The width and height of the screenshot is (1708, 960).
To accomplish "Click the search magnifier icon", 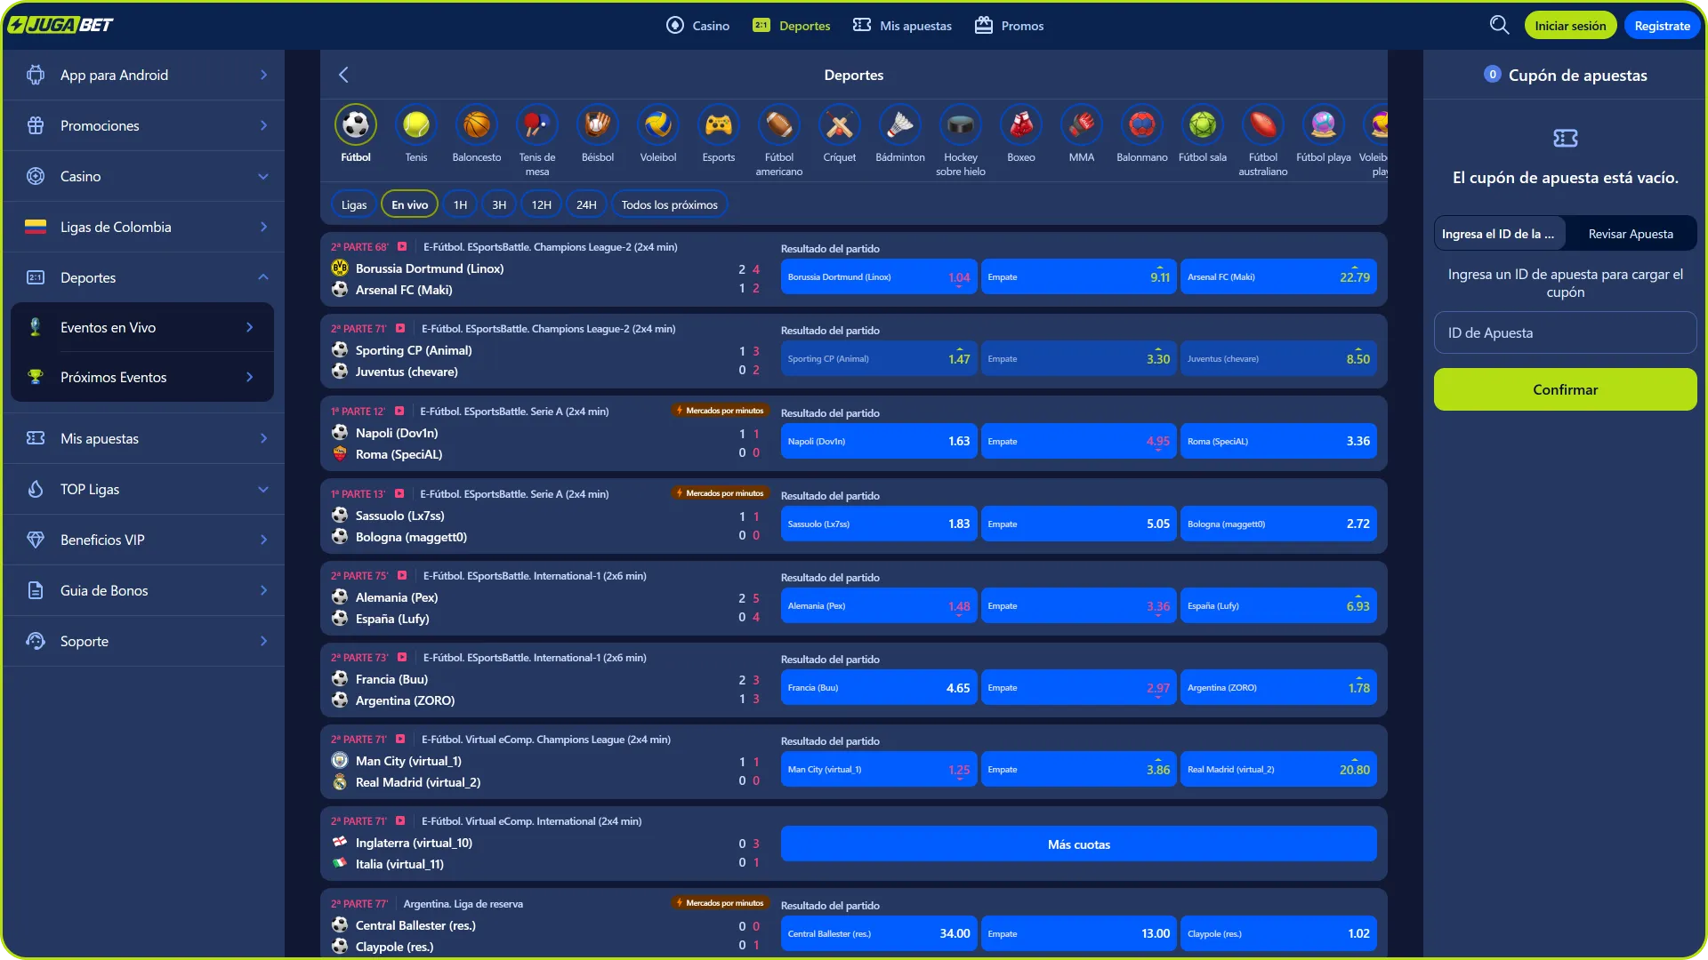I will coord(1500,25).
